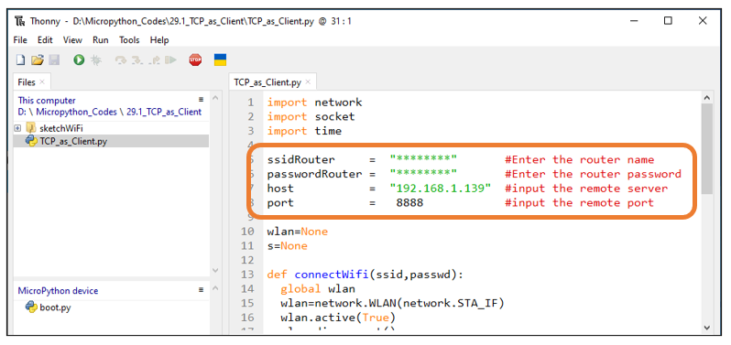Open MicroPython device panel hamburger menu
This screenshot has height=345, width=731.
tap(202, 289)
